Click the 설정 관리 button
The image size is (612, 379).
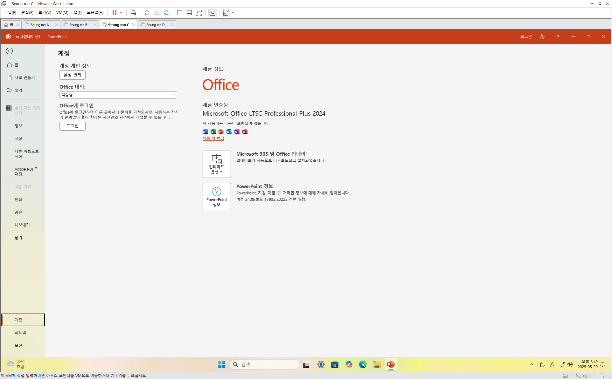pos(73,75)
